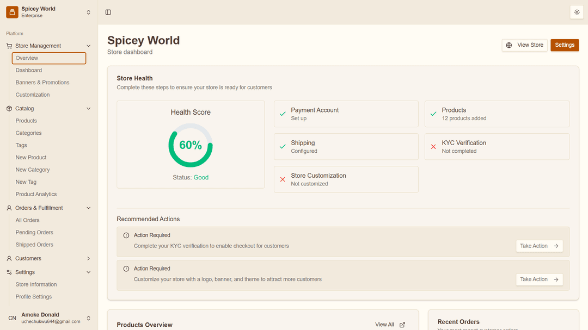Image resolution: width=588 pixels, height=330 pixels.
Task: Click the globe icon in View Store
Action: pyautogui.click(x=509, y=45)
